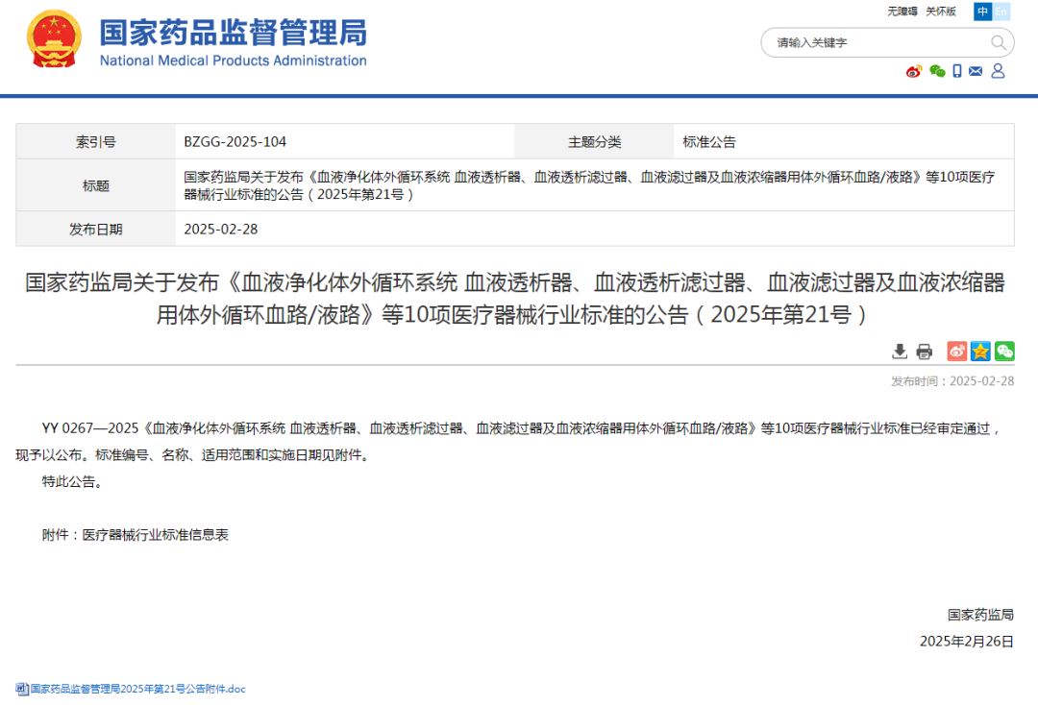Open the WeChat icon in header
This screenshot has height=705, width=1038.
[x=937, y=71]
